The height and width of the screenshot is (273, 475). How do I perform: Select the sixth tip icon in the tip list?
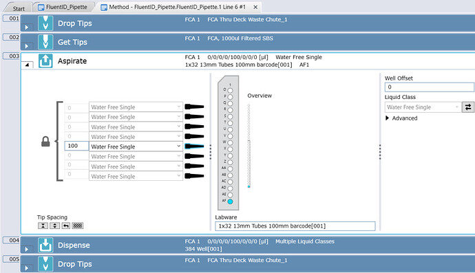[194, 156]
